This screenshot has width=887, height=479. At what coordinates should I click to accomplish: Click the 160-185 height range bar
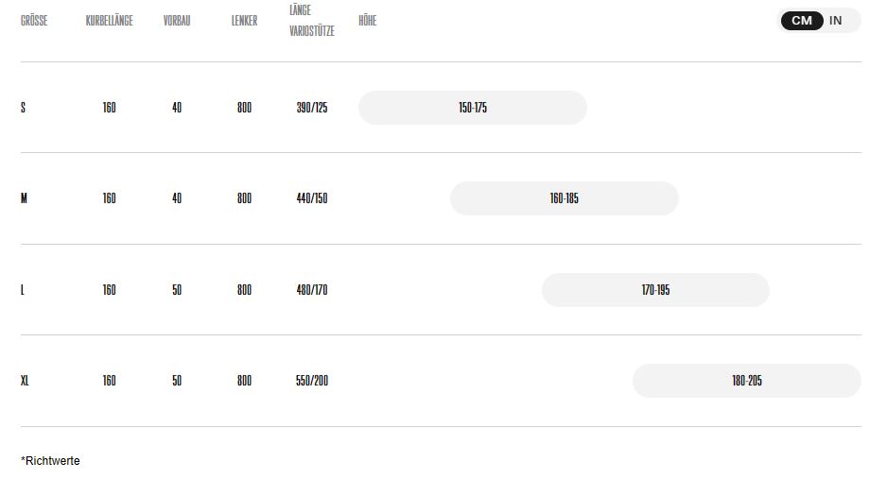pos(564,198)
